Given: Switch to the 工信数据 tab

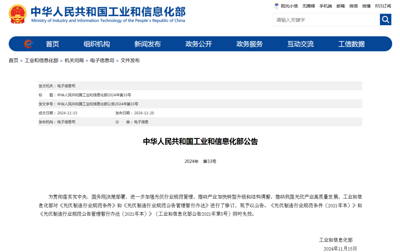Looking at the screenshot, I should click(351, 43).
